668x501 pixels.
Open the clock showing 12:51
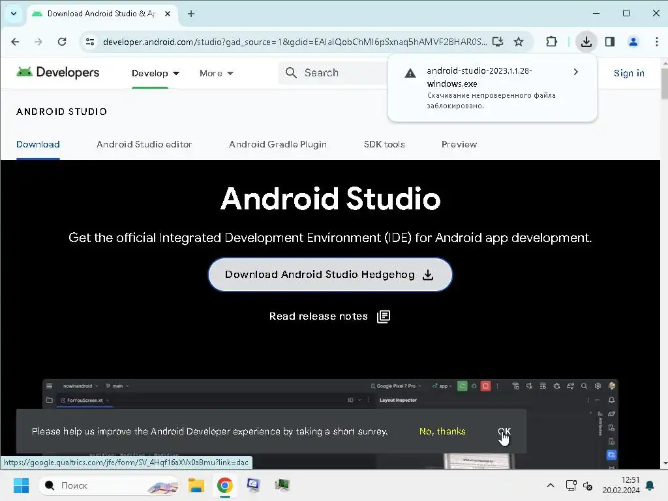(621, 485)
